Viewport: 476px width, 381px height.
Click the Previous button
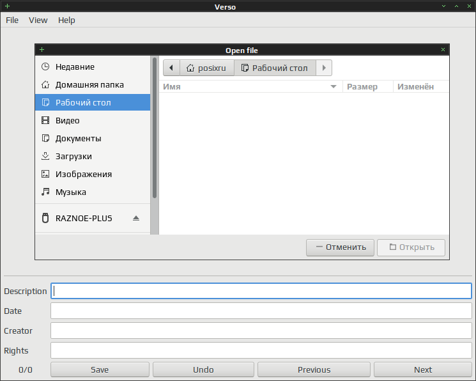(314, 369)
